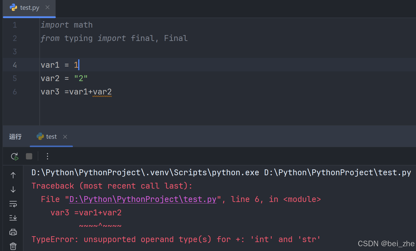Open the more run options menu
The width and height of the screenshot is (416, 251).
point(47,156)
